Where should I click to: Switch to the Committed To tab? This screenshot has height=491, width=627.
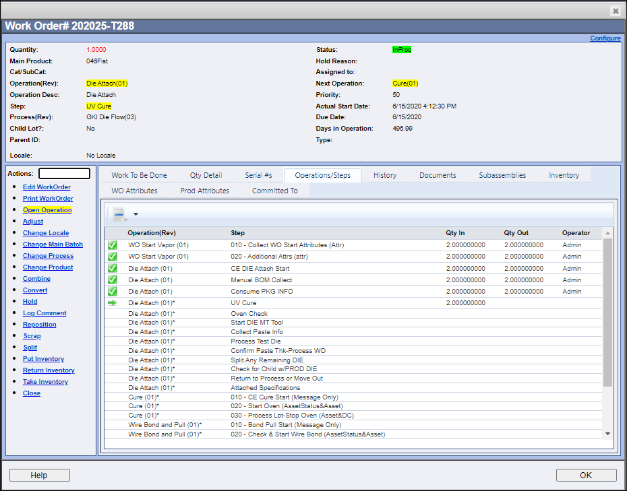point(275,190)
